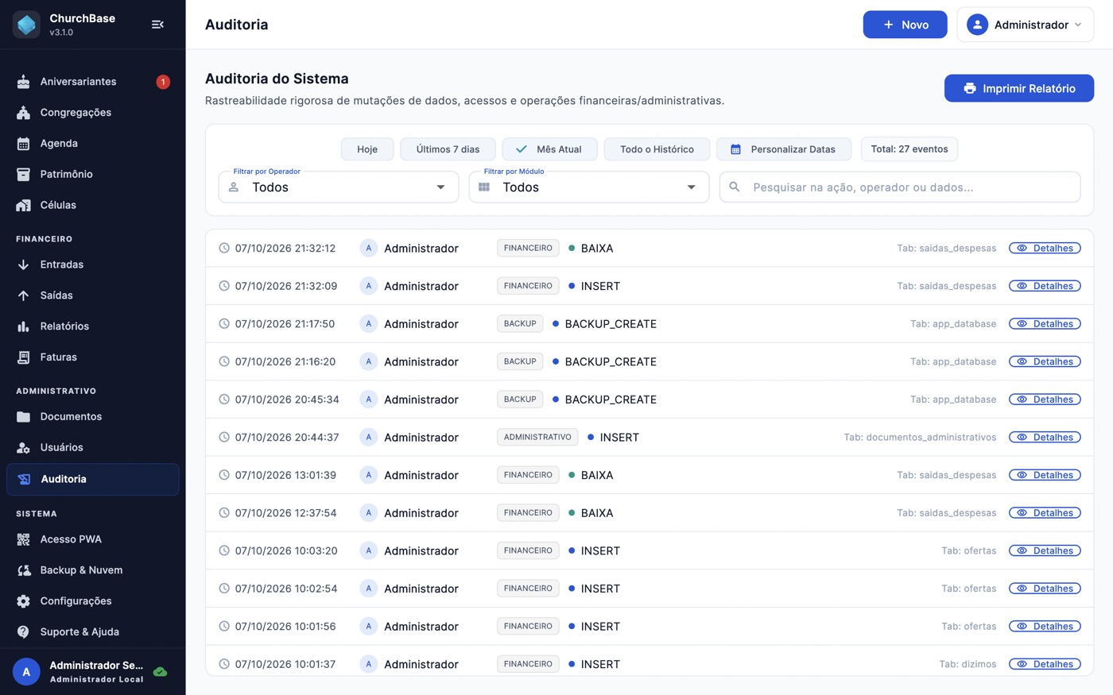Viewport: 1113px width, 695px height.
Task: Click the Patrimônio archive icon
Action: click(24, 175)
